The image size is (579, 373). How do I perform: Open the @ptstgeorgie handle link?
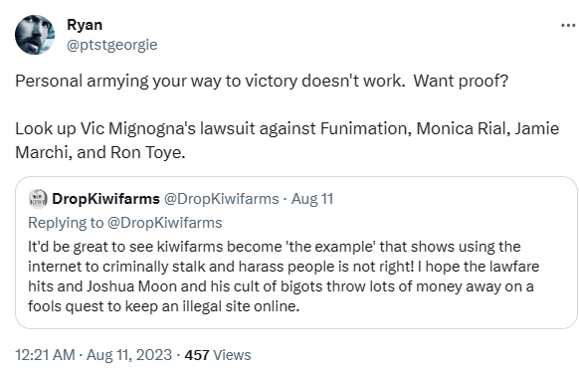[111, 45]
